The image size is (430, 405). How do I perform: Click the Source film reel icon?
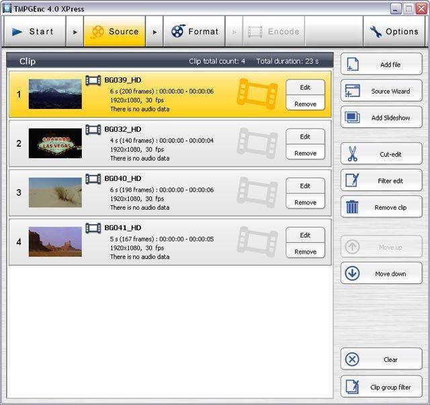[97, 32]
